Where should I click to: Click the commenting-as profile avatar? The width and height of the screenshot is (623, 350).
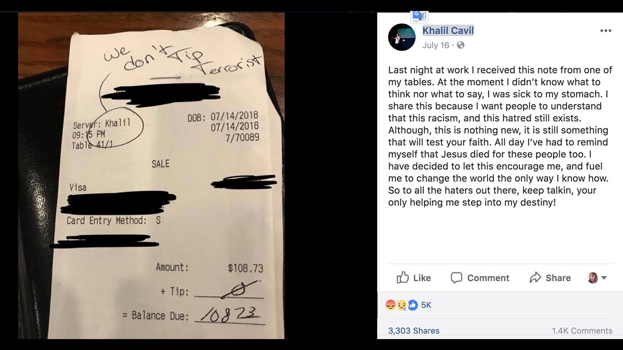point(593,278)
